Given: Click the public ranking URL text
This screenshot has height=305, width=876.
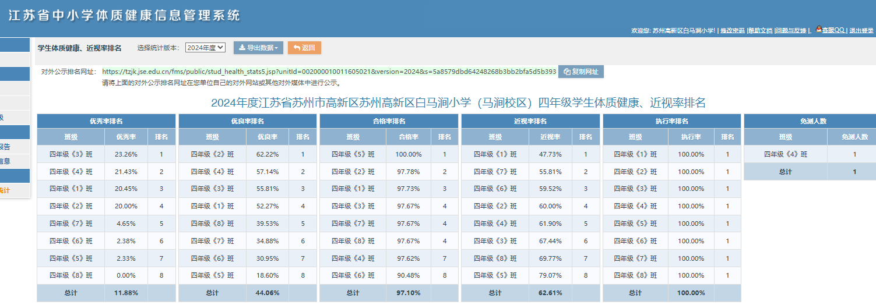Looking at the screenshot, I should point(329,72).
